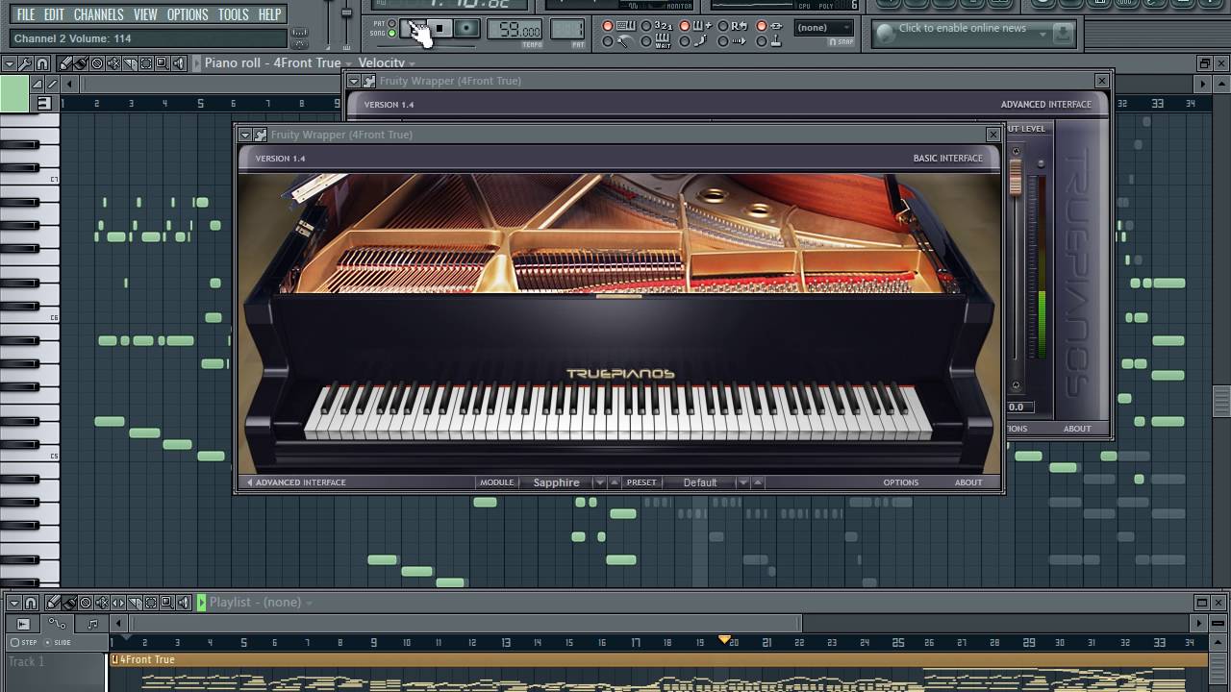Viewport: 1231px width, 692px height.
Task: Open the HELP menu
Action: [270, 14]
